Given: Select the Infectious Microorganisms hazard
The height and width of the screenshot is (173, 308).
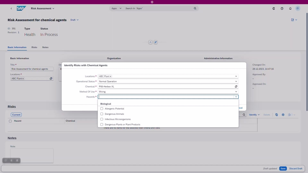Looking at the screenshot, I should (x=102, y=119).
